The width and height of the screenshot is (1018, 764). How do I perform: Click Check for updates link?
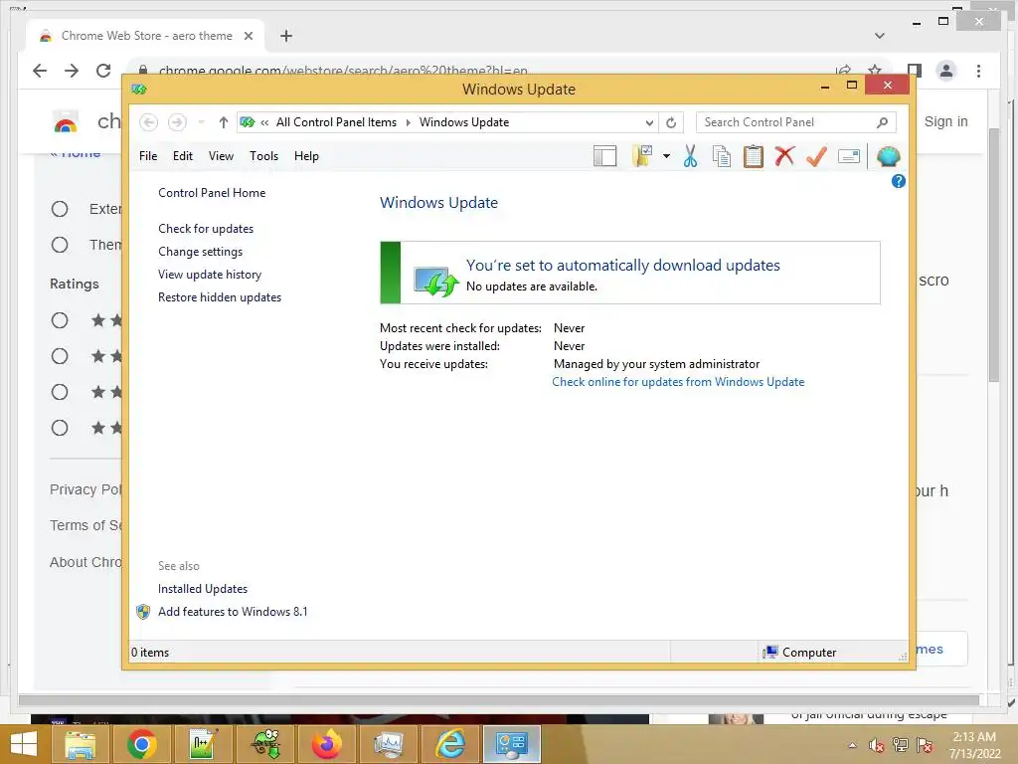click(x=206, y=229)
